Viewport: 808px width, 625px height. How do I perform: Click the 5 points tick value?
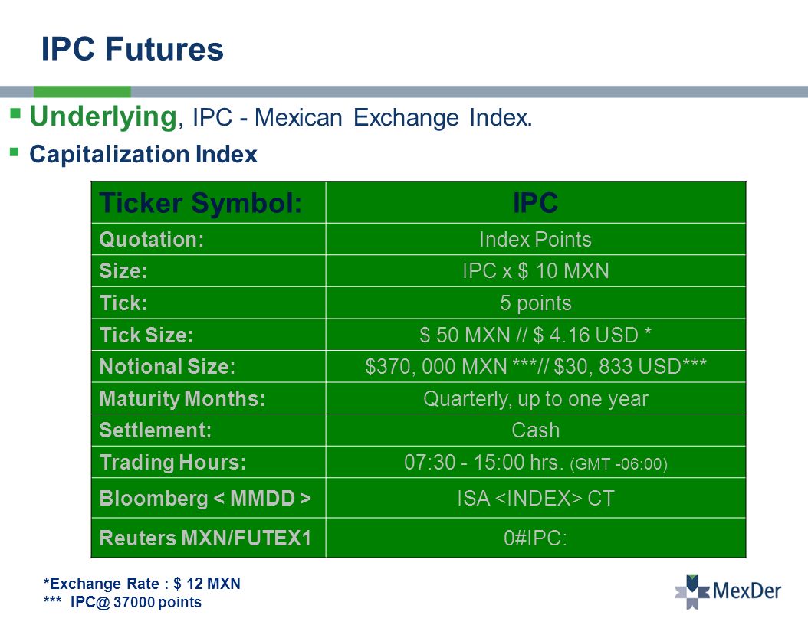click(x=536, y=303)
